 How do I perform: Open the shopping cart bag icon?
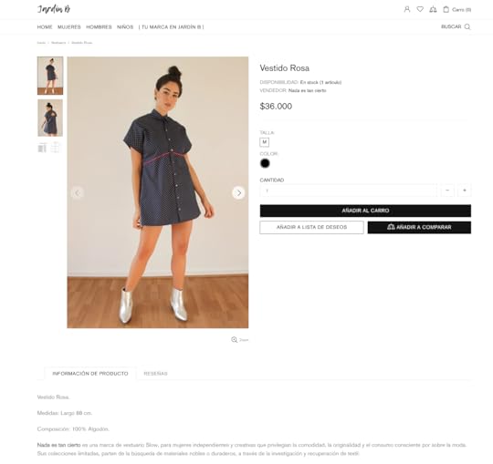(446, 9)
